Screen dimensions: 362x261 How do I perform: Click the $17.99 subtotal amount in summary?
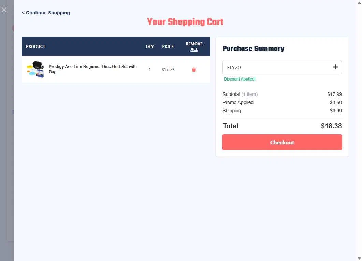pos(334,95)
